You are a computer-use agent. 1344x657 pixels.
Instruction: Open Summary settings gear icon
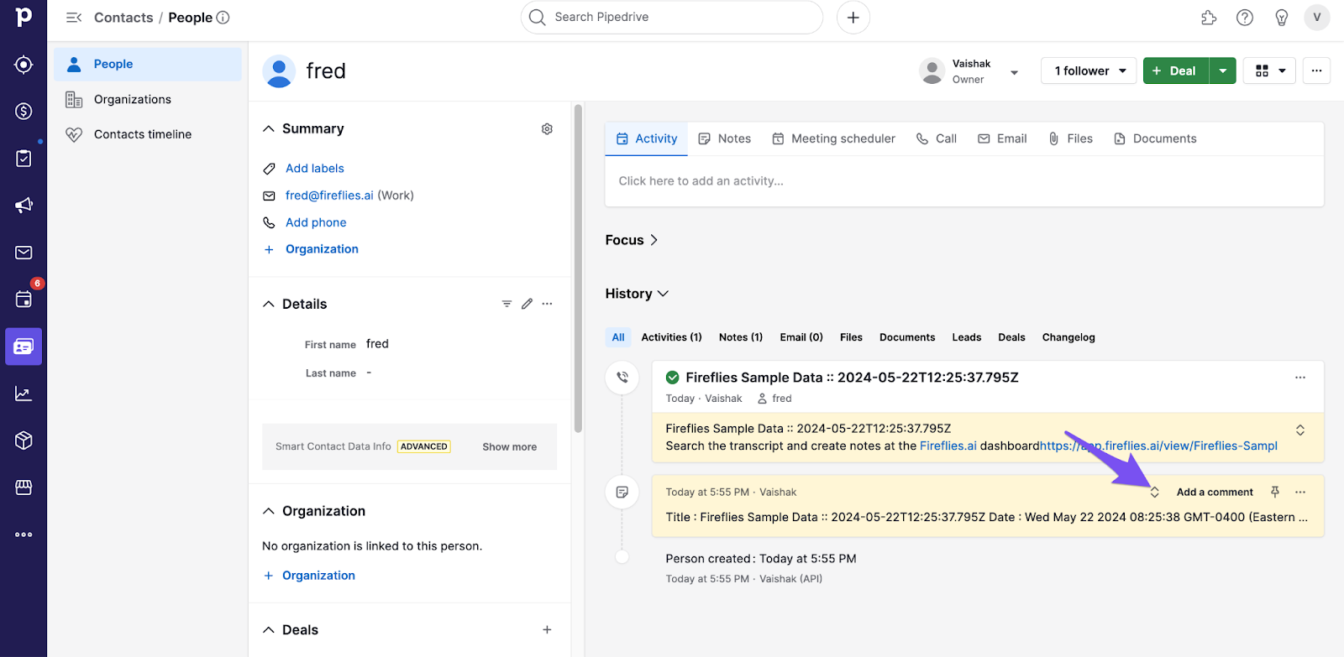547,129
